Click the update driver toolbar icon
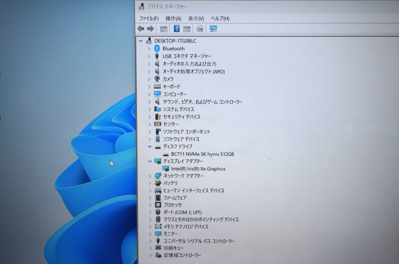 (x=200, y=29)
